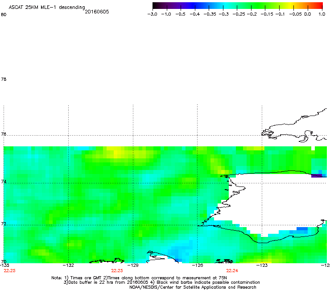Click the -0.35 color scale label
Screen dimensions: 330x290
(x=210, y=14)
